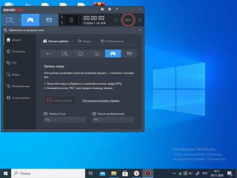This screenshot has width=237, height=178.
Task: Click the back arrow mode button
Action: tap(48, 53)
